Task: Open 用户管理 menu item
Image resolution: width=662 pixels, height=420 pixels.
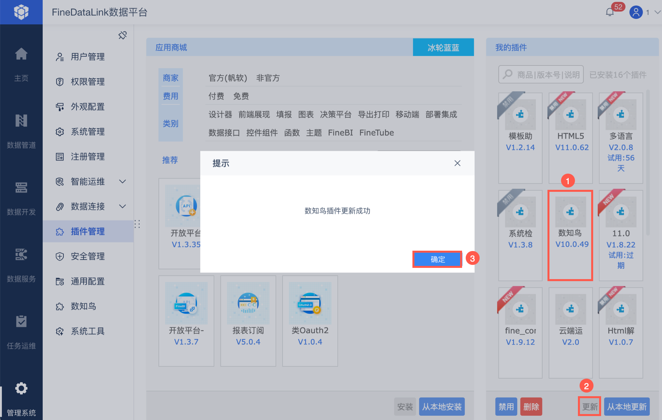Action: 88,57
